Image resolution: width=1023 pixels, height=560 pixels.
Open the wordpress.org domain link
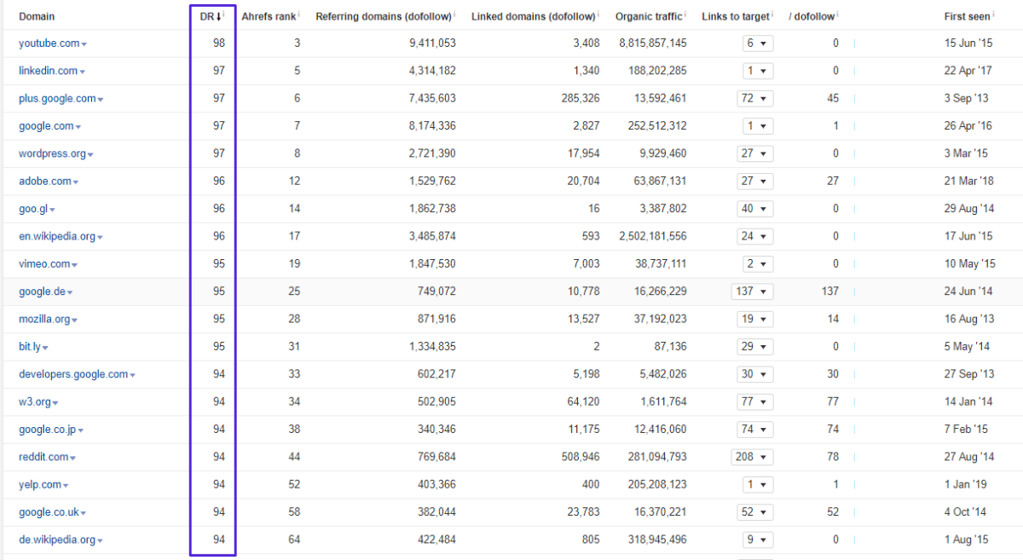point(52,154)
